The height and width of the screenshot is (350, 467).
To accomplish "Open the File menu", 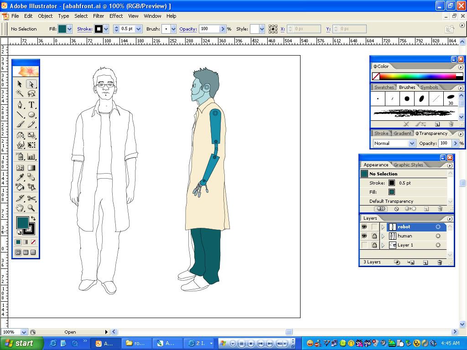I will [15, 16].
